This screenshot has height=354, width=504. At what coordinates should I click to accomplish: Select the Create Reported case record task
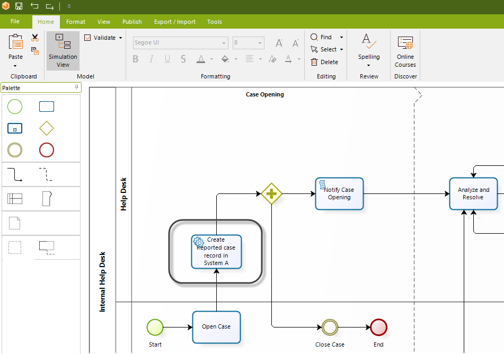point(216,251)
